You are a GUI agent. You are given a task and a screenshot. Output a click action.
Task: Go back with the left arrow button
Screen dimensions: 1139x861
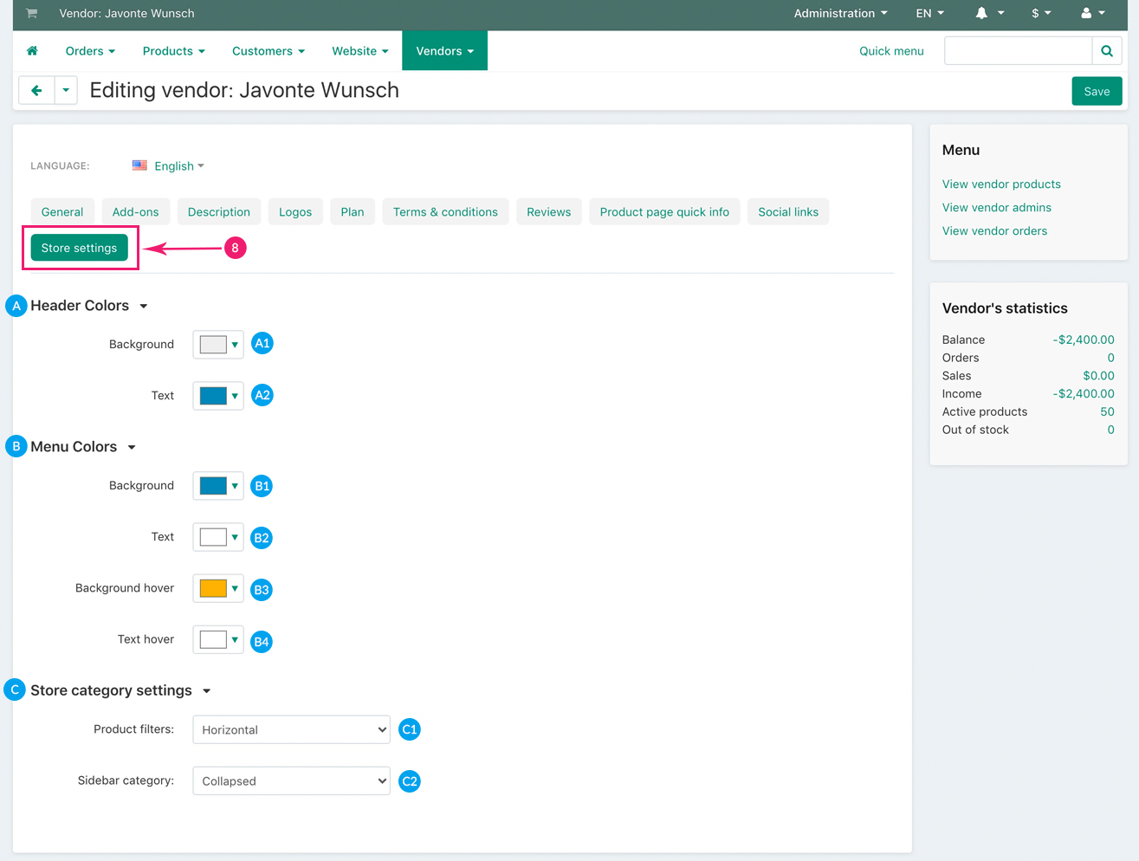click(x=36, y=90)
